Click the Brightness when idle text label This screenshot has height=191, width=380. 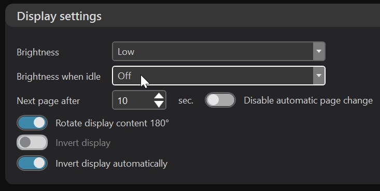point(59,77)
